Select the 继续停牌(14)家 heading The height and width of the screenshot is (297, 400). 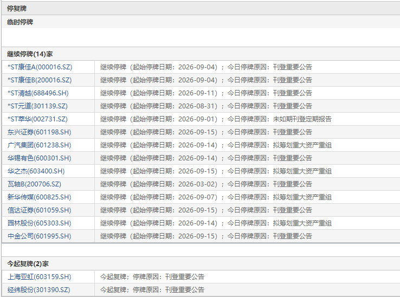click(30, 54)
